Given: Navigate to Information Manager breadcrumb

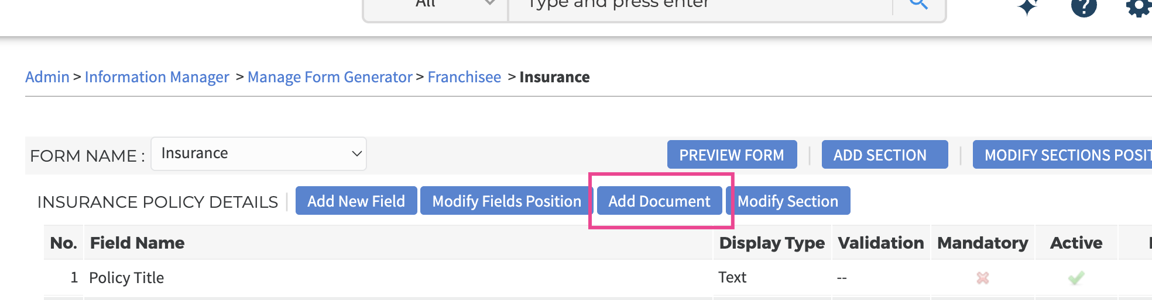Looking at the screenshot, I should pyautogui.click(x=157, y=77).
